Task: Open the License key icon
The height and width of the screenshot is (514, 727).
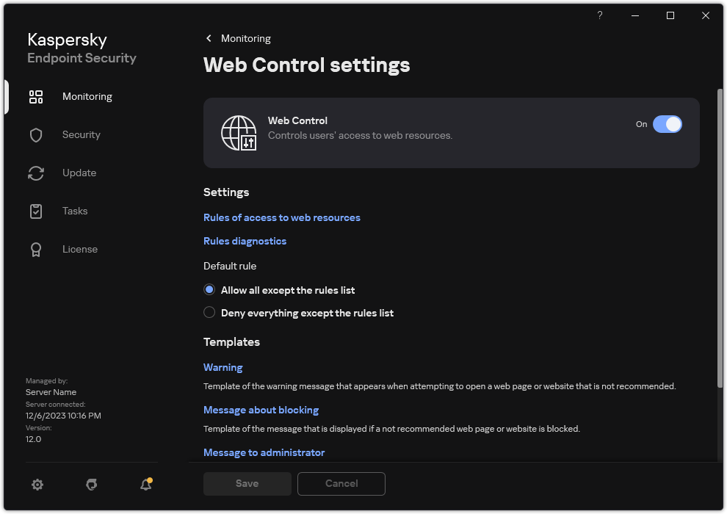Action: (36, 249)
